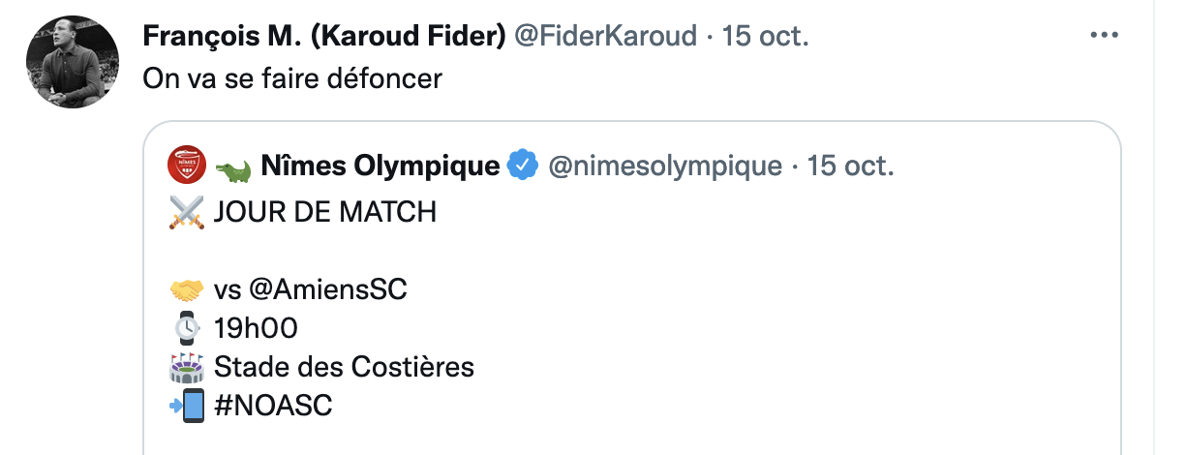The height and width of the screenshot is (455, 1187).
Task: Click the handshake emoji
Action: click(187, 290)
